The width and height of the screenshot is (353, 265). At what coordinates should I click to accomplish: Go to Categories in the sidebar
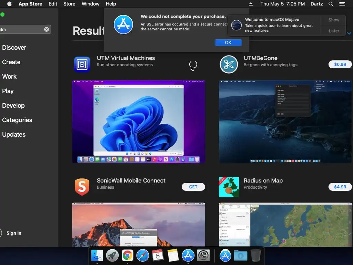(17, 120)
